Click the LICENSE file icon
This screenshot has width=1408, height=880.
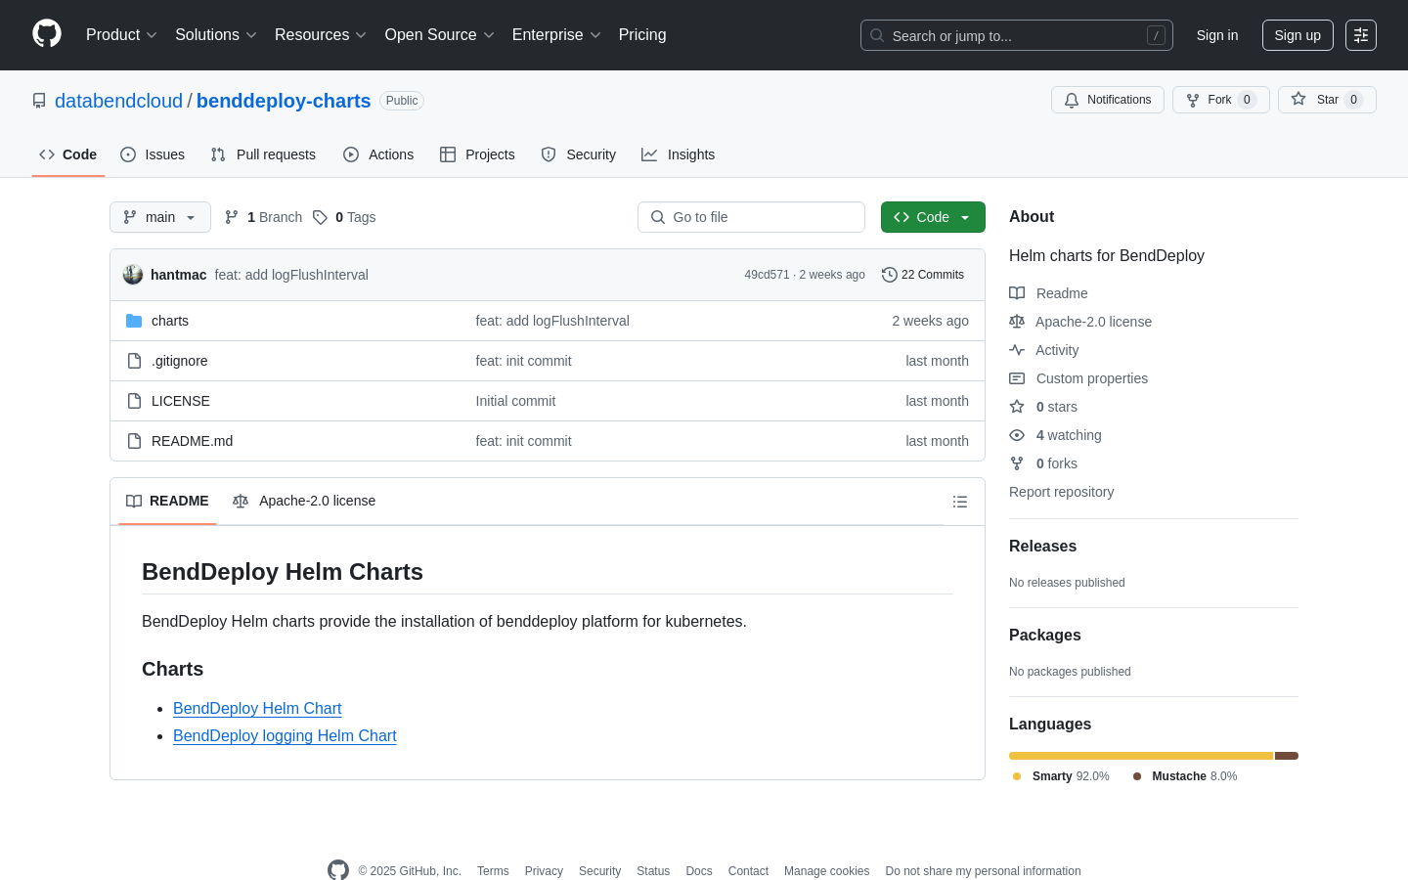point(134,401)
